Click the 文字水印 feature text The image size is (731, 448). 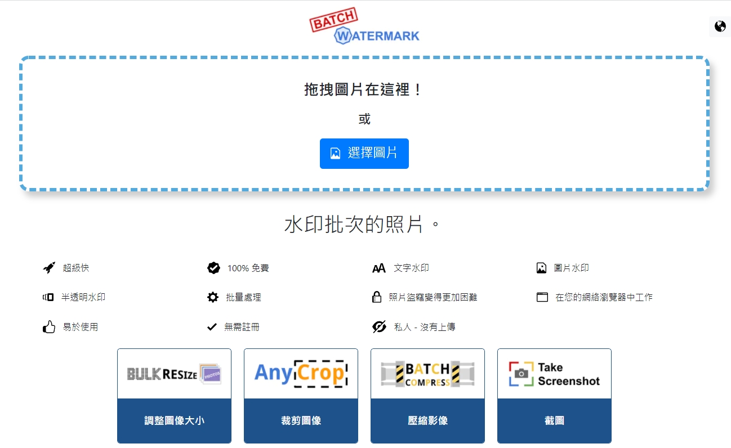click(411, 268)
